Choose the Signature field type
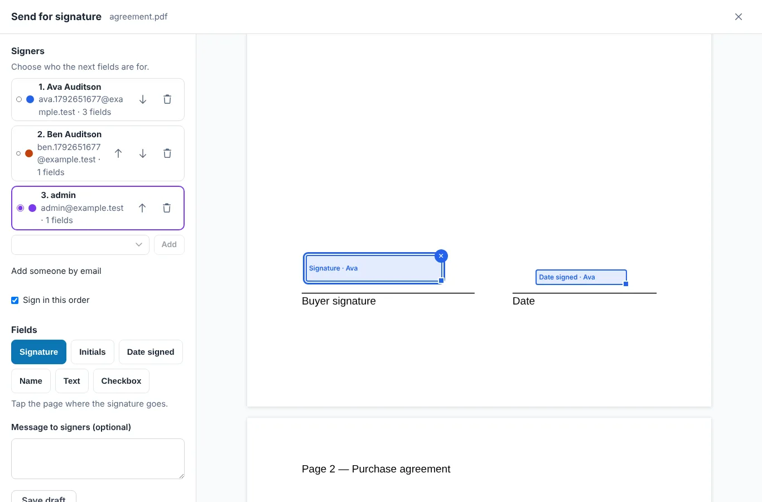 pyautogui.click(x=38, y=352)
